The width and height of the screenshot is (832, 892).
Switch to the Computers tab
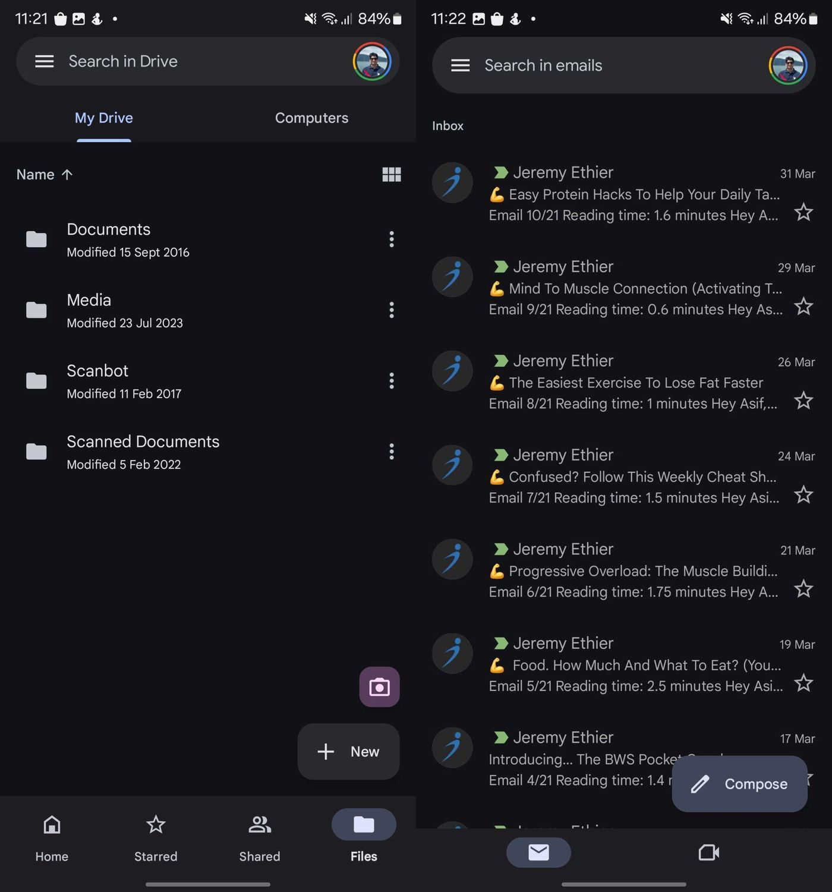(311, 118)
